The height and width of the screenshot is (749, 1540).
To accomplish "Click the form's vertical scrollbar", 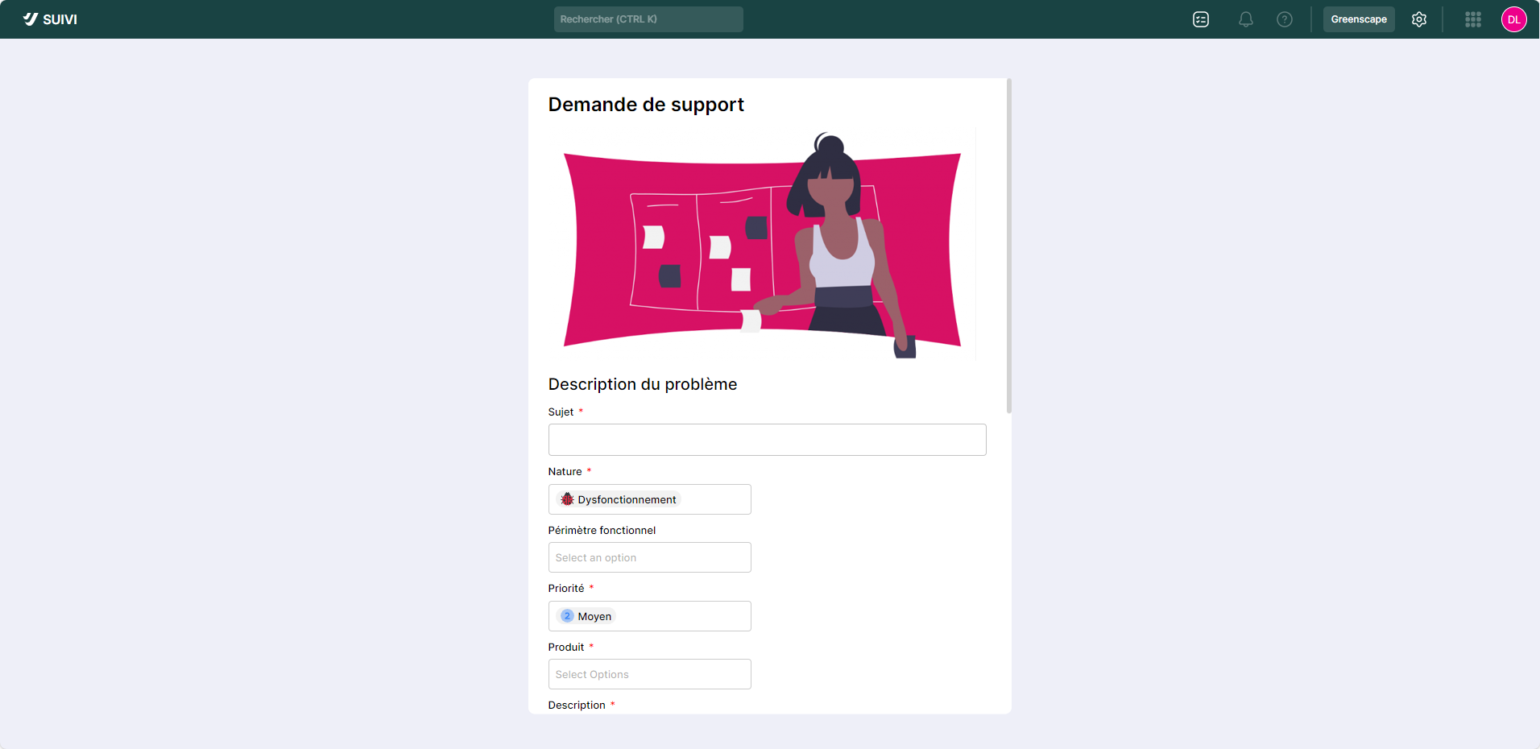I will point(1009,246).
